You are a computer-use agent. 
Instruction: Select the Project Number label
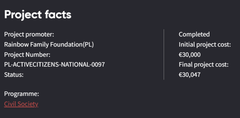(27, 55)
